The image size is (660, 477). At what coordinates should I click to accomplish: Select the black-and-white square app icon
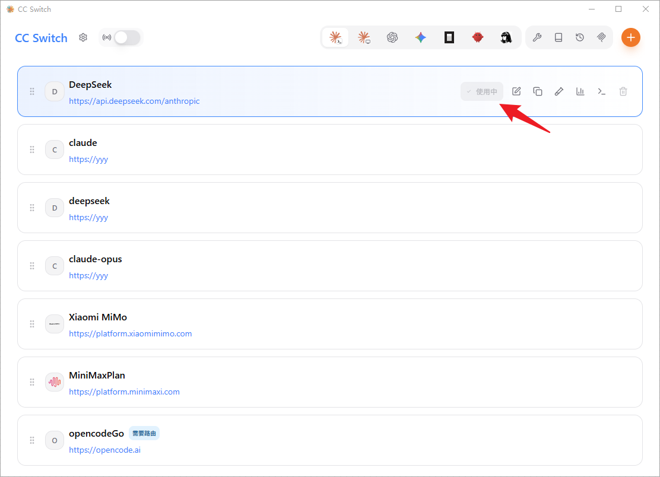pyautogui.click(x=449, y=37)
